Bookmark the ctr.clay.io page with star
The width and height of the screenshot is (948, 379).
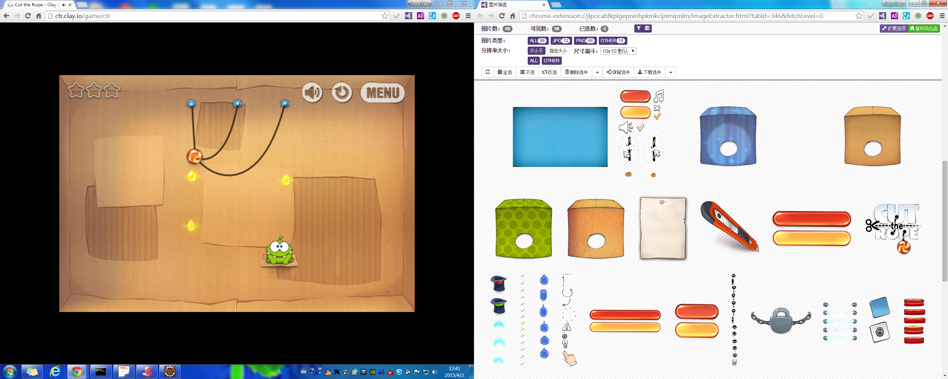click(385, 16)
